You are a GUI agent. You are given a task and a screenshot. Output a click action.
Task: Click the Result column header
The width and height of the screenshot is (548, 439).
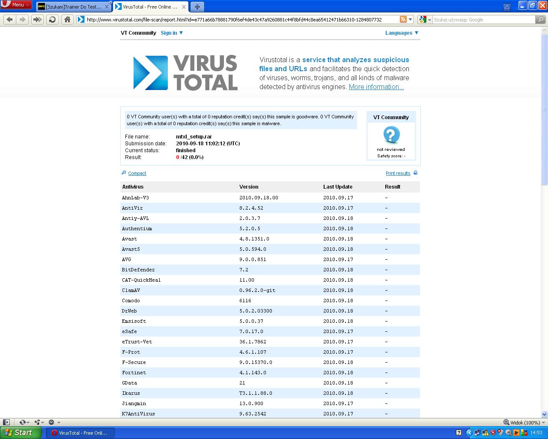pos(393,187)
